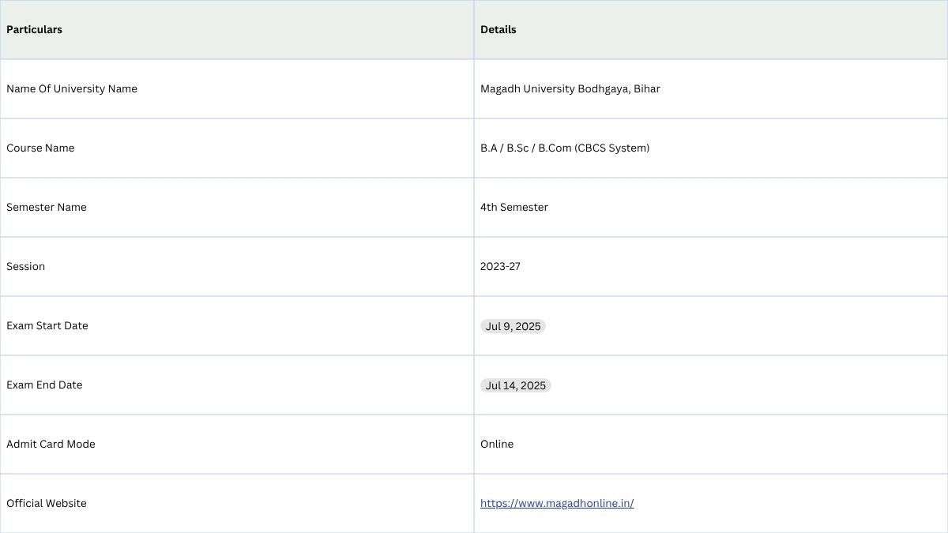The width and height of the screenshot is (948, 533).
Task: Open the magadhonline.in official website link
Action: click(557, 503)
